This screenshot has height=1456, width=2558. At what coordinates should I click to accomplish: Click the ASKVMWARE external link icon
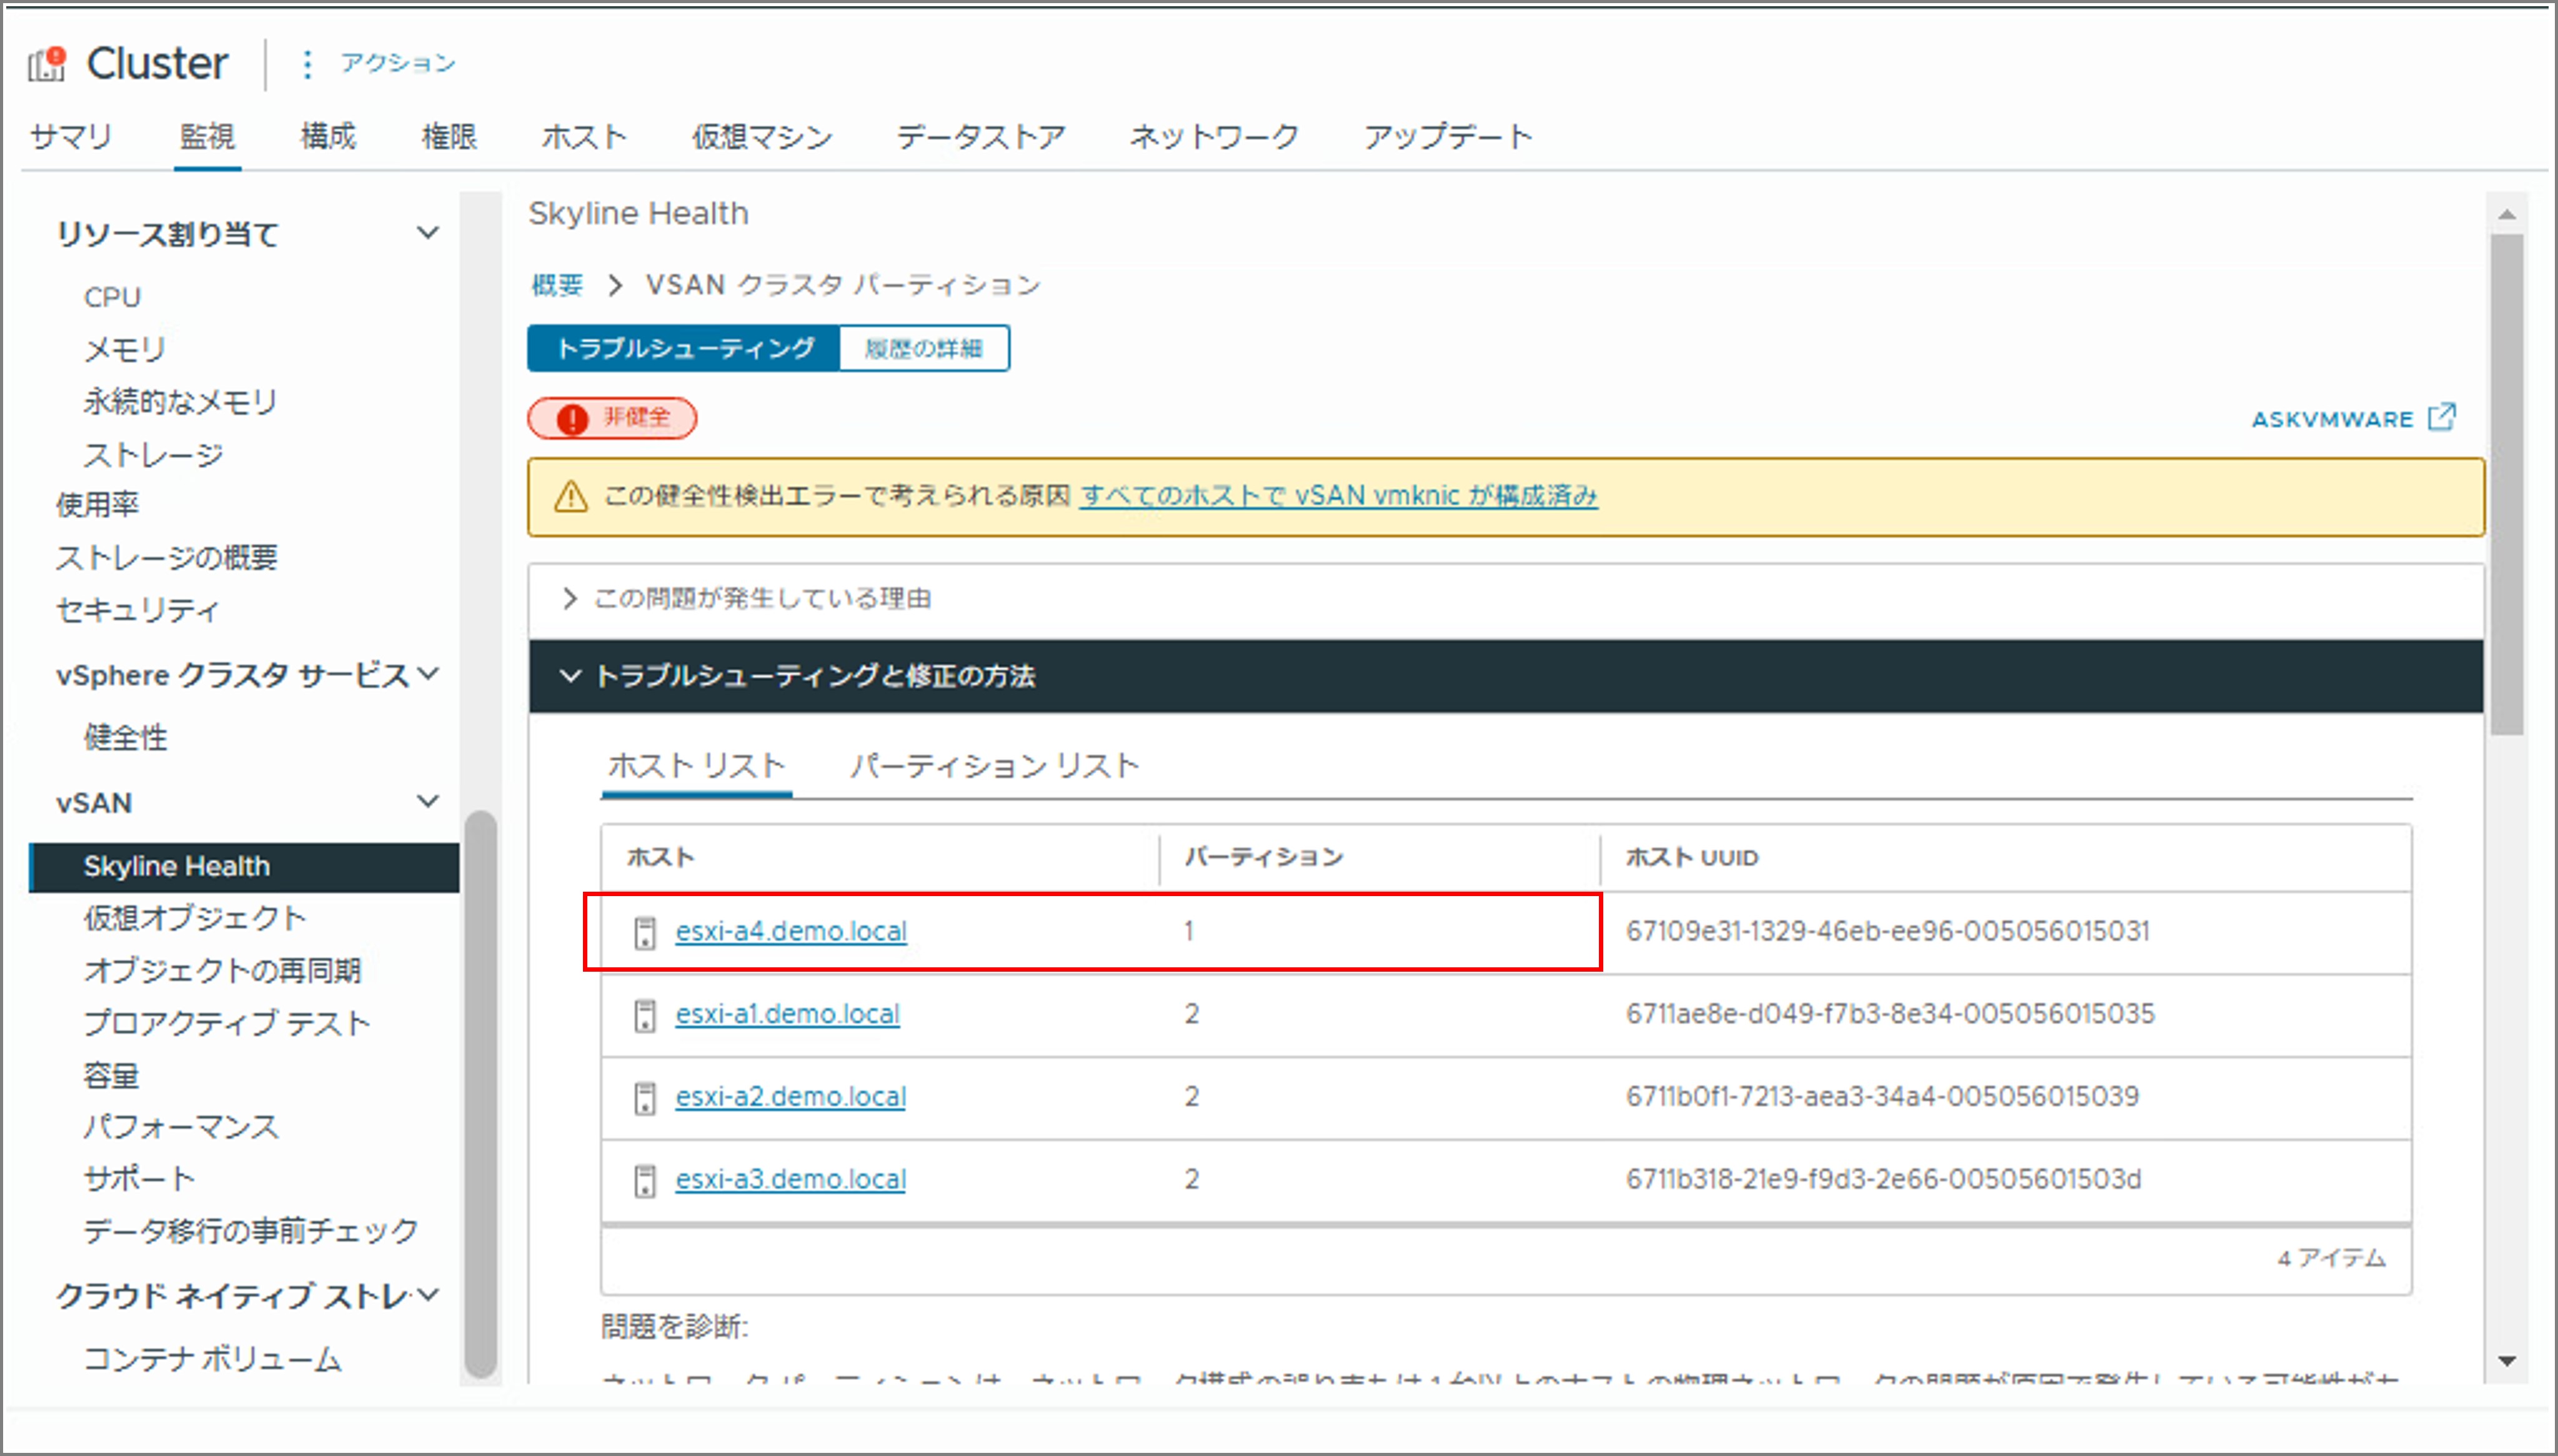pos(2441,417)
